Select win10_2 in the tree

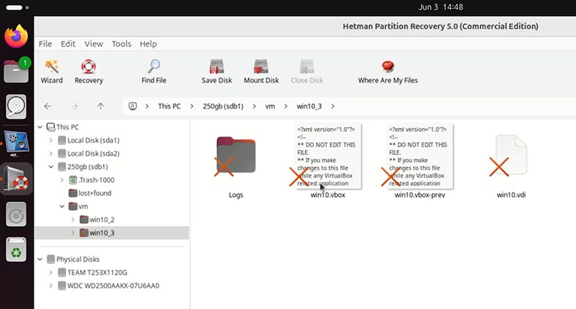(102, 219)
